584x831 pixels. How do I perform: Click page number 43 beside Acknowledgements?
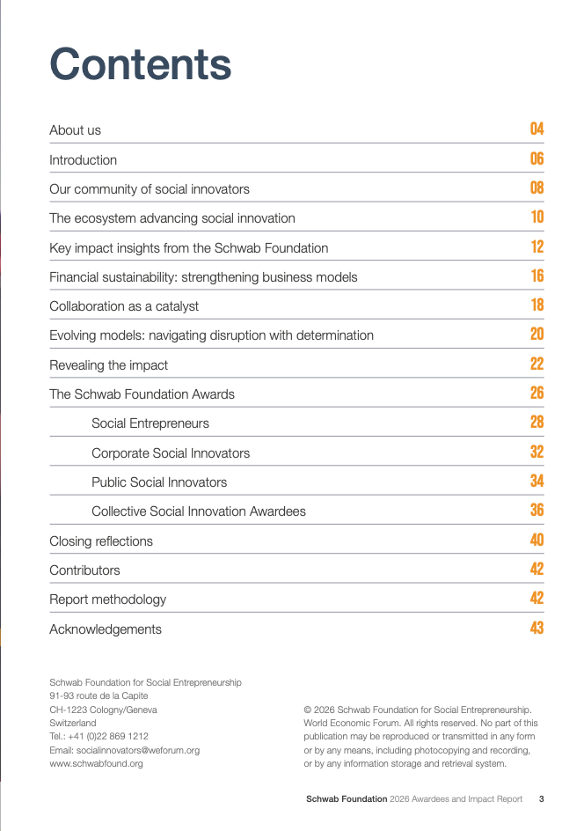coord(537,629)
